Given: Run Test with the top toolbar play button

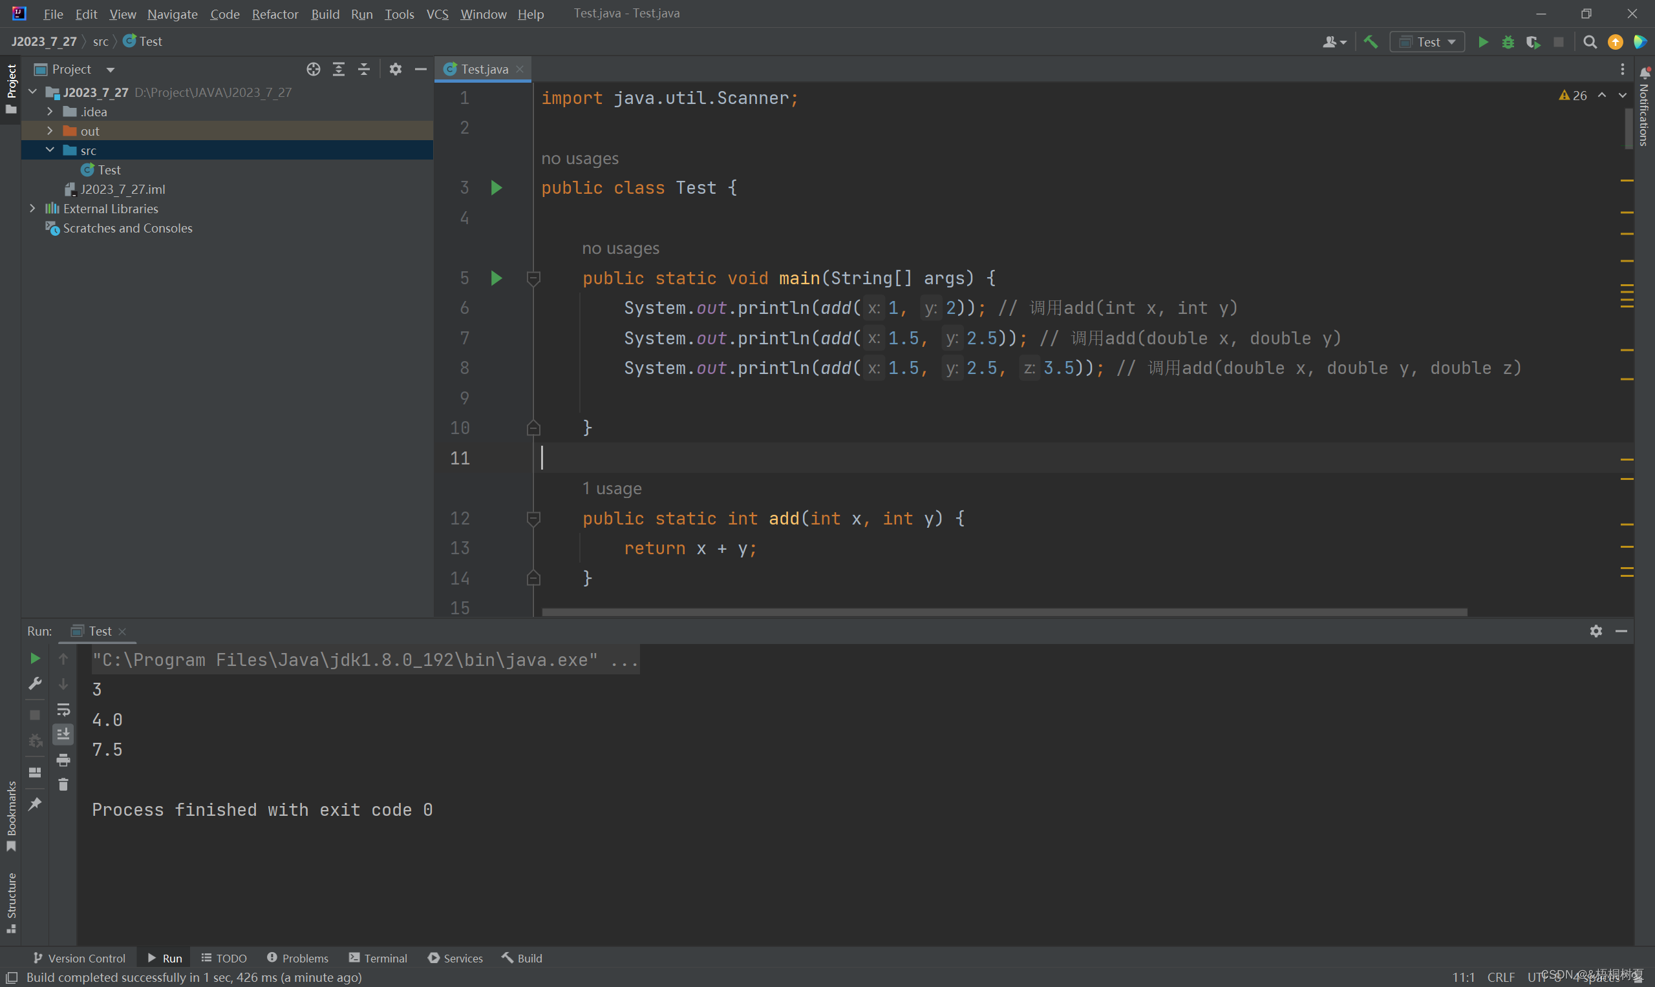Looking at the screenshot, I should click(x=1483, y=42).
